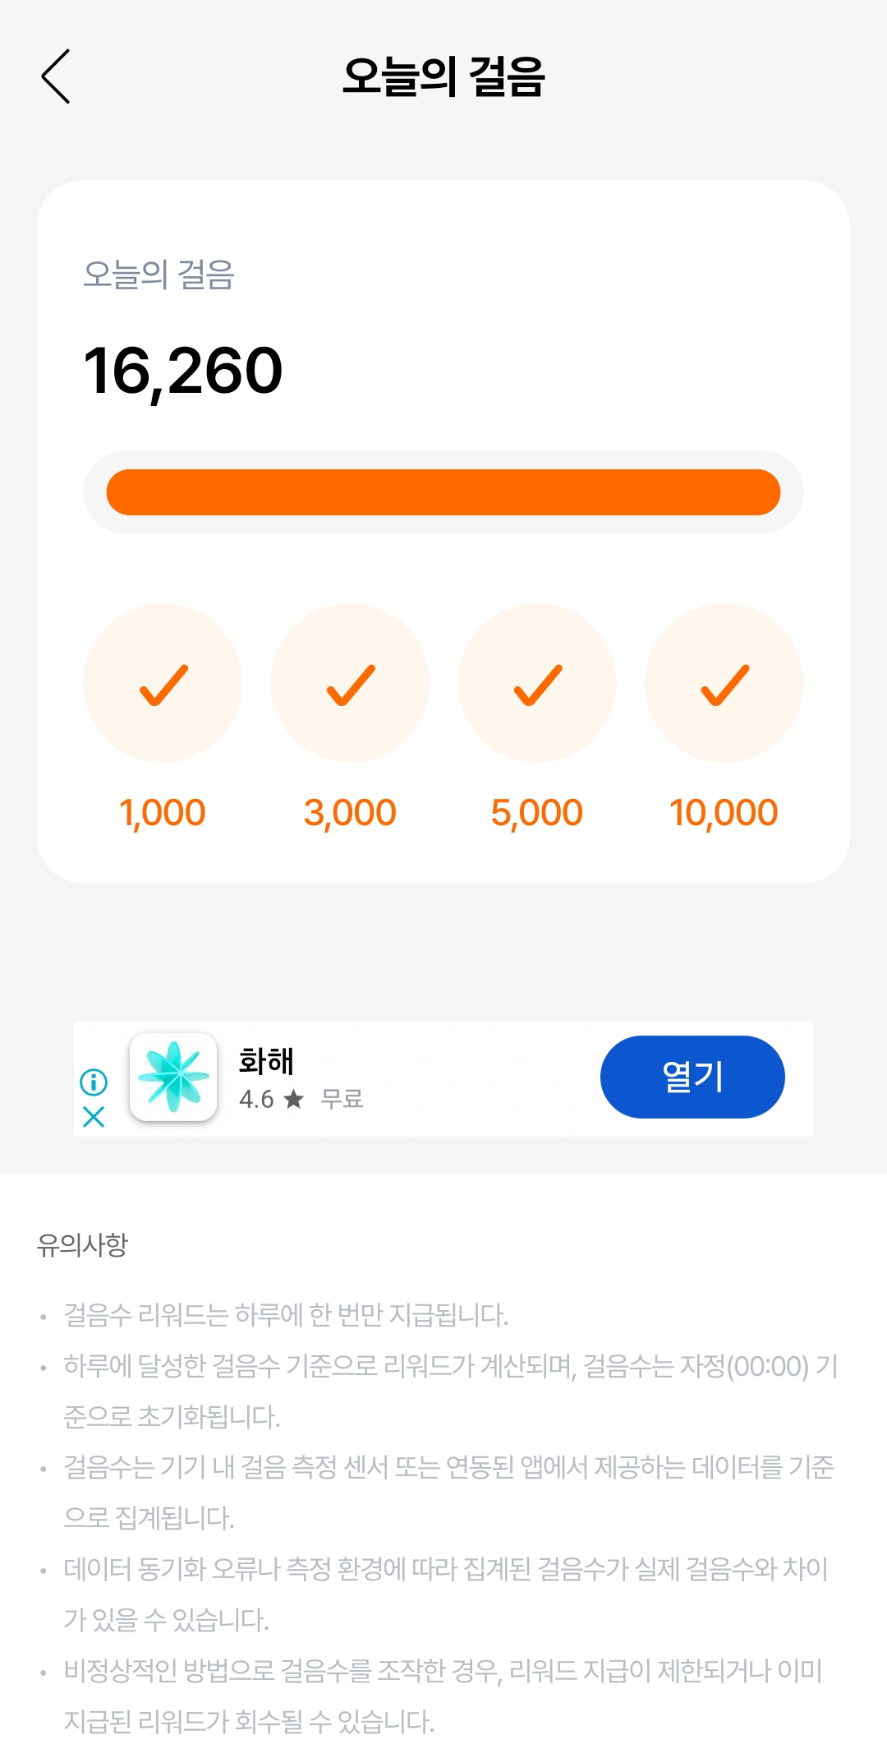887x1749 pixels.
Task: Tap the 10,000 milestone label
Action: coord(724,813)
